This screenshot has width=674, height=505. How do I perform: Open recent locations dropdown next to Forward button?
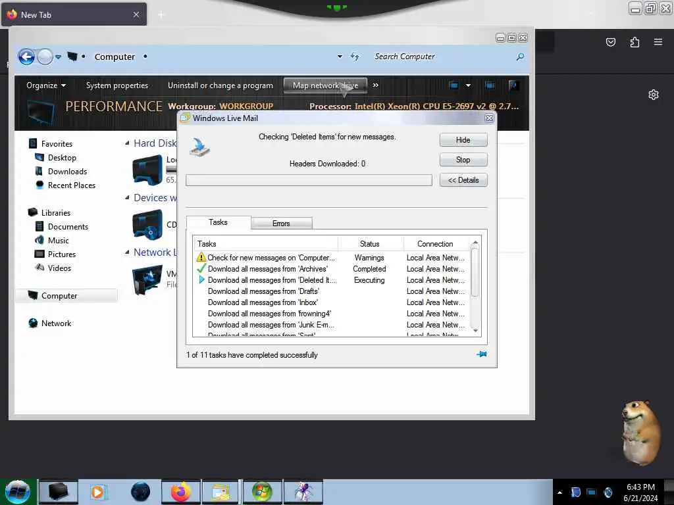58,57
